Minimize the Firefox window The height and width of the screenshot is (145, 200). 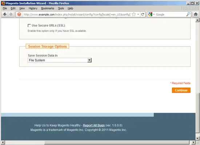pos(188,3)
